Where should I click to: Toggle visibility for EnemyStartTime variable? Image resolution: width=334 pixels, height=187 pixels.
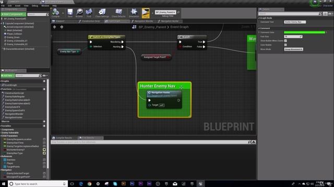pyautogui.click(x=44, y=143)
